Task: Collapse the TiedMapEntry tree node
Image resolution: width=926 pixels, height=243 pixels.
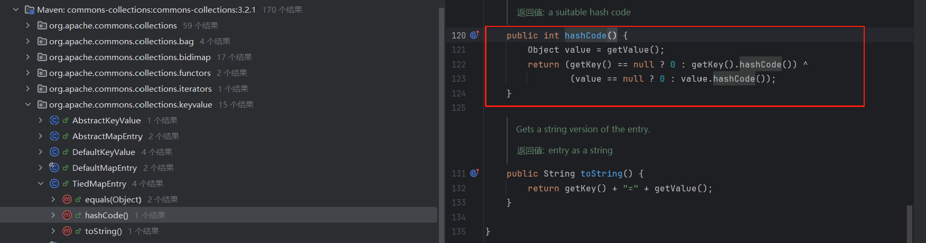Action: 41,183
